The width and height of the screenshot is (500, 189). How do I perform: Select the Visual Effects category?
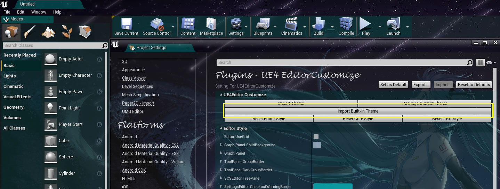tap(17, 97)
